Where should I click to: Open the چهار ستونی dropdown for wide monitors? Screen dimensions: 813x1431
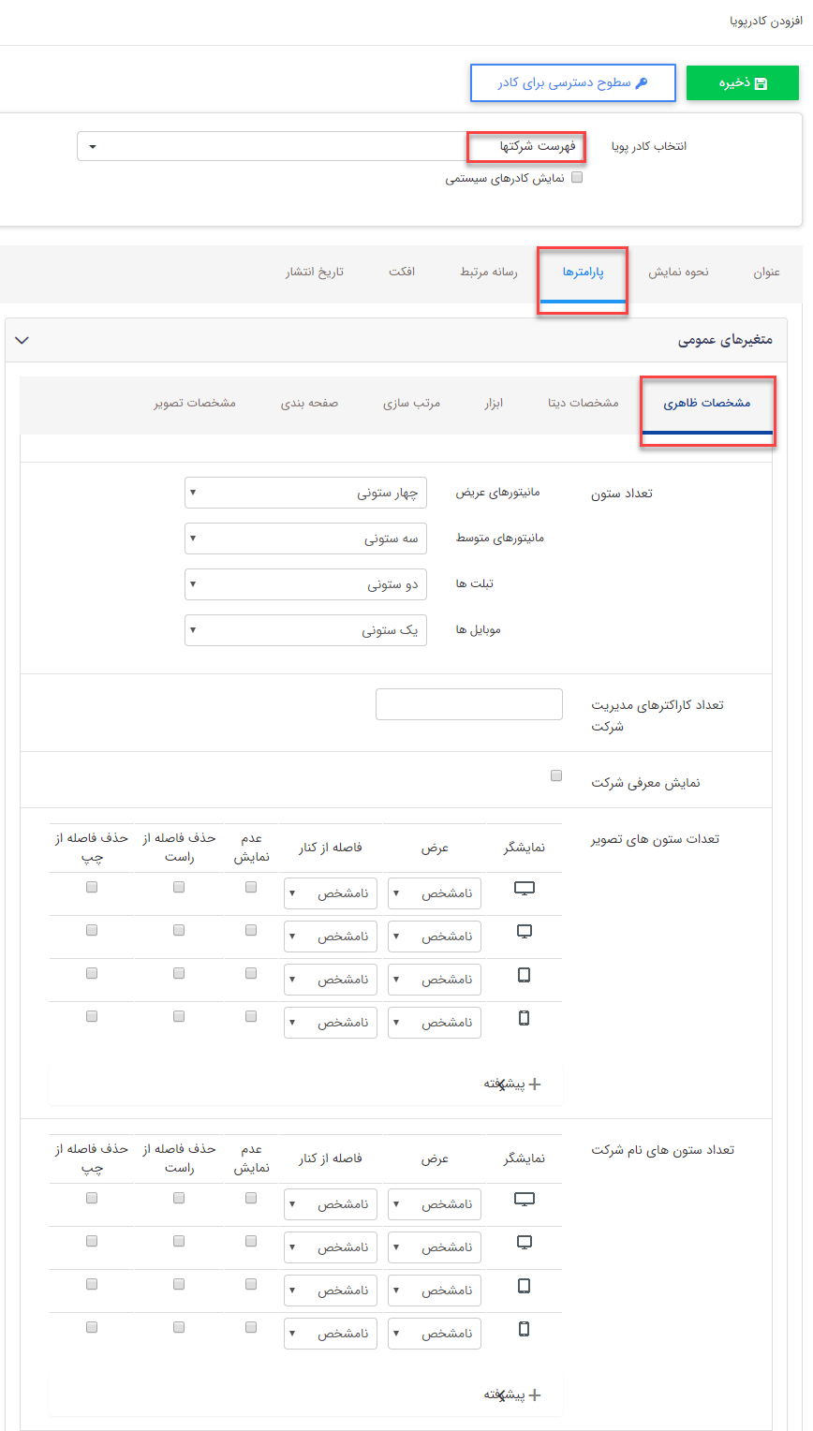[x=305, y=492]
